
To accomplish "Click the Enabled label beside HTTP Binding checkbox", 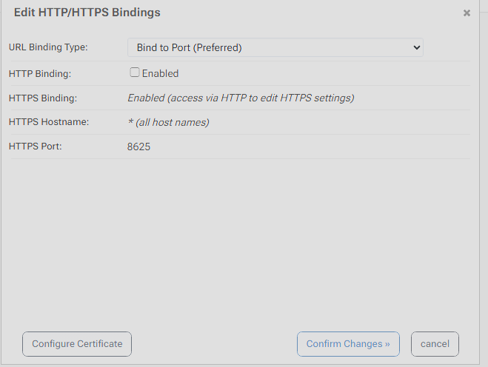I will (161, 73).
